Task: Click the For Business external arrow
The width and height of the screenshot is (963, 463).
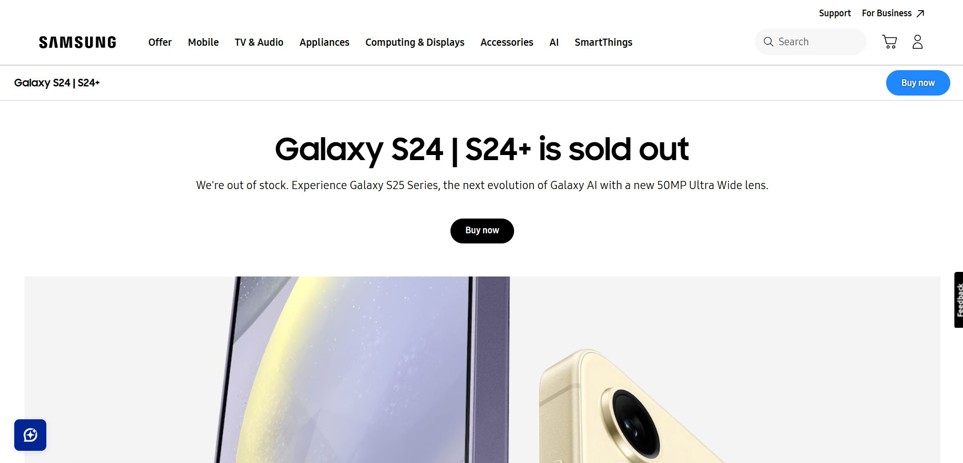Action: (920, 14)
